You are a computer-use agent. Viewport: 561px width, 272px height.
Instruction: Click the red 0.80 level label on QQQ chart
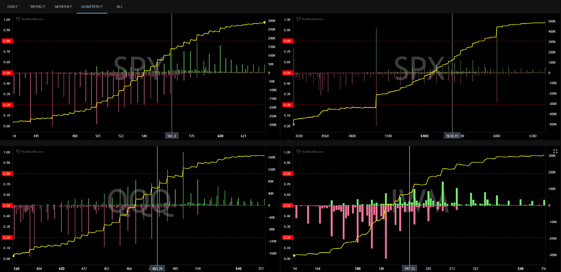[x=7, y=173]
